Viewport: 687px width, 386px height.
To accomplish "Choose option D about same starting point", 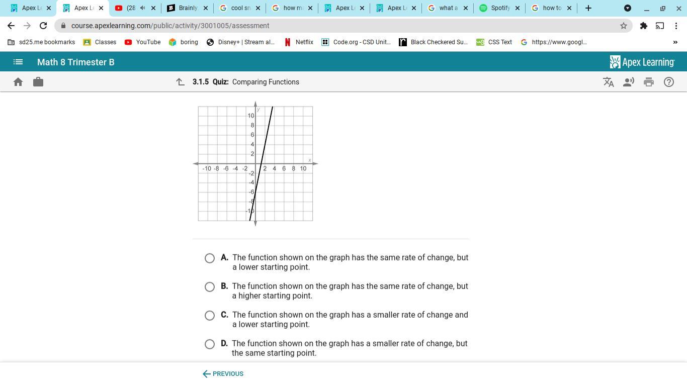I will [210, 344].
